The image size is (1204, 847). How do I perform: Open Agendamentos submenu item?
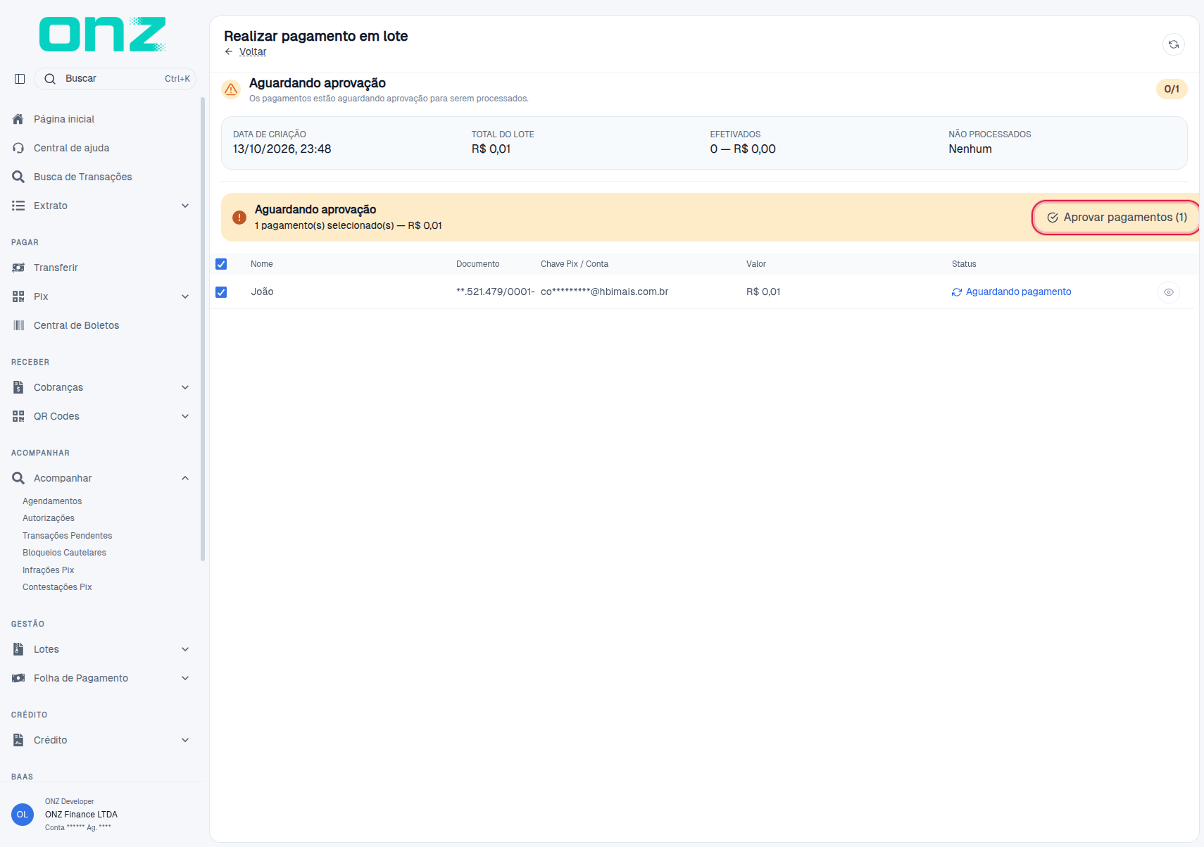point(52,501)
